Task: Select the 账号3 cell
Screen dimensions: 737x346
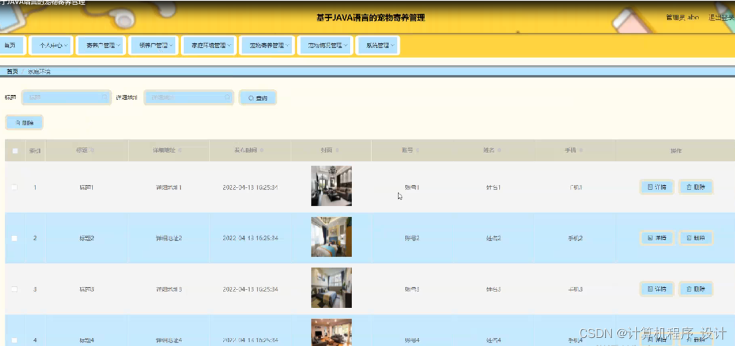Action: pos(412,289)
